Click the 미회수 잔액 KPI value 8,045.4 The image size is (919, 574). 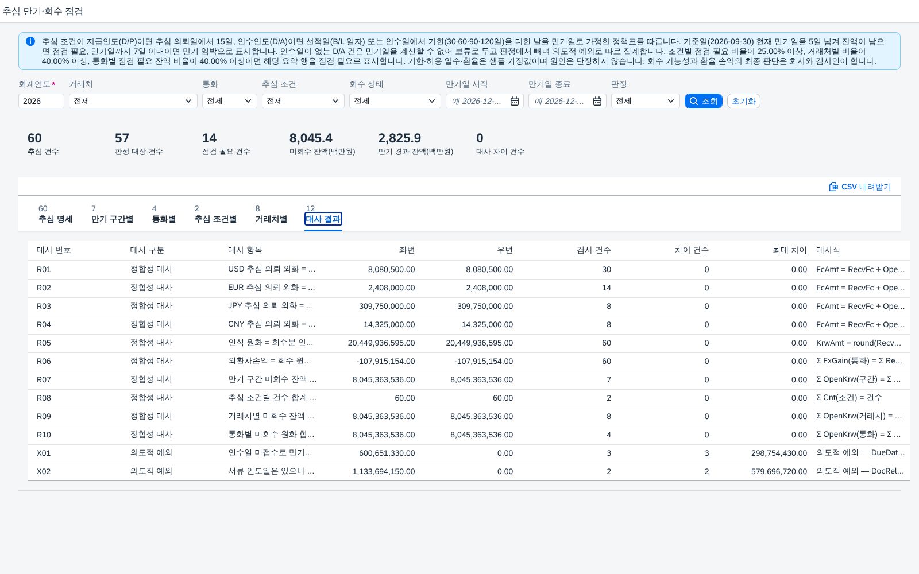[311, 138]
